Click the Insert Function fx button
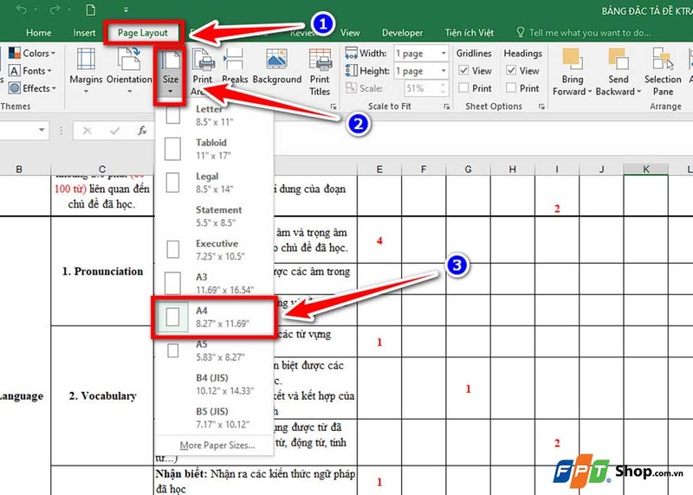The width and height of the screenshot is (693, 495). [x=142, y=131]
